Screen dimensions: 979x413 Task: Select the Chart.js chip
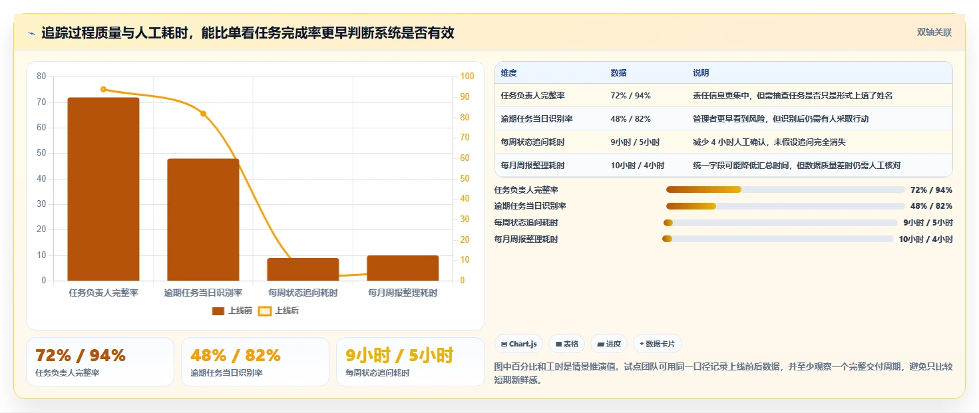click(x=519, y=344)
